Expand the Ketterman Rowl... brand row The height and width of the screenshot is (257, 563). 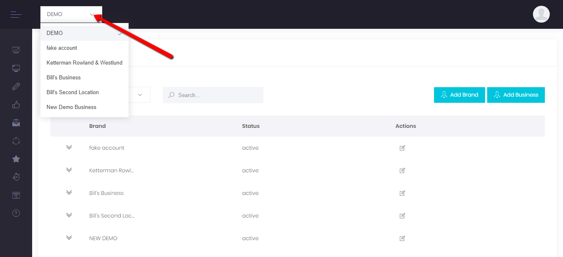pyautogui.click(x=69, y=170)
